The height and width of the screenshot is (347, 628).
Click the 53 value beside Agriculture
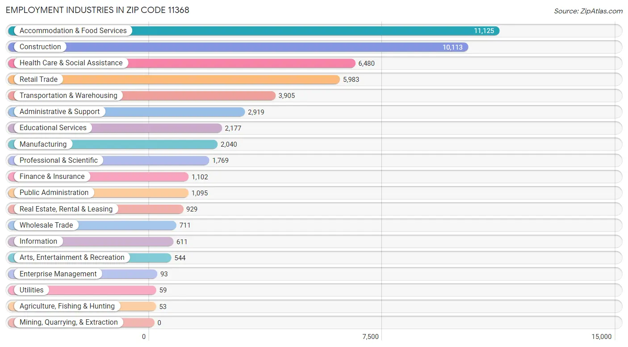pyautogui.click(x=163, y=307)
